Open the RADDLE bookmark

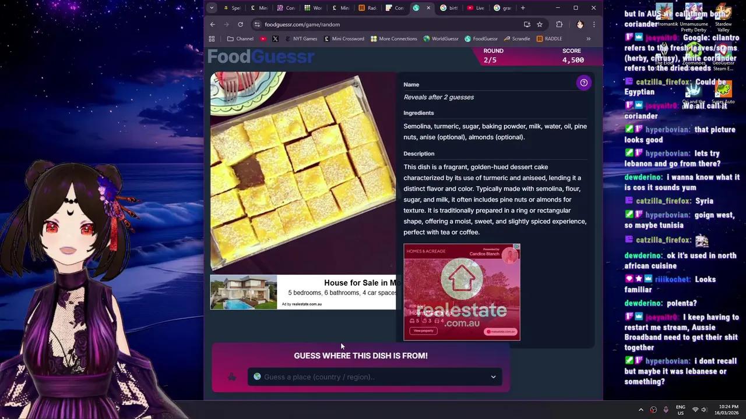549,39
